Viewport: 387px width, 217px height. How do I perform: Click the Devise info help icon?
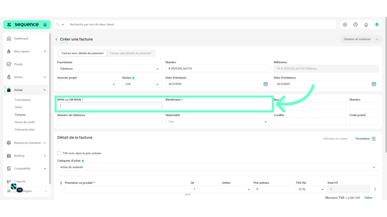(133, 78)
